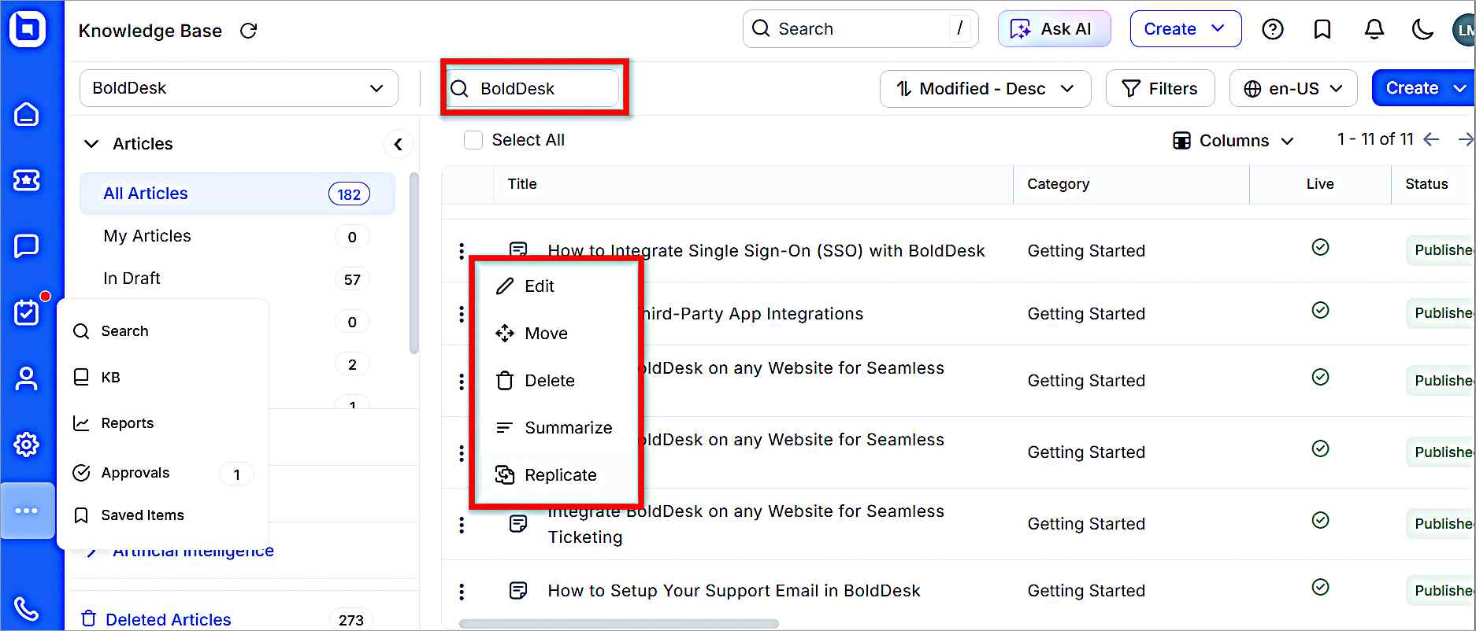Open 'How to Setup Your Support Email in BoldDesk'

pos(734,591)
